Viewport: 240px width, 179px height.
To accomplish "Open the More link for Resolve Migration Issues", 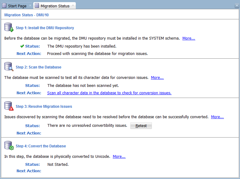I will tap(217, 117).
